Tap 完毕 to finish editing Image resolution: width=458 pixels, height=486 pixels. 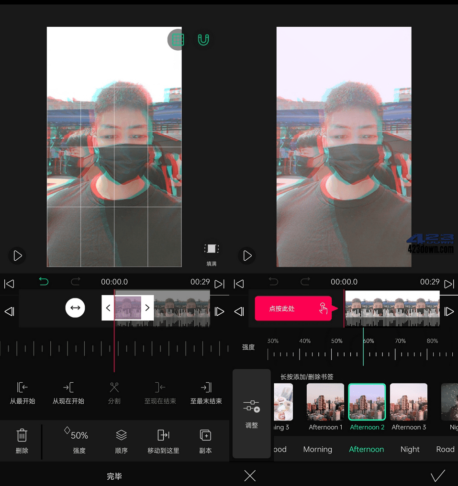pyautogui.click(x=114, y=475)
